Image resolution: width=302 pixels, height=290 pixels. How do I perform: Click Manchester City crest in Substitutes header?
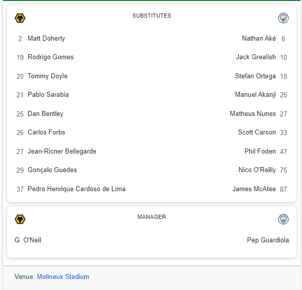[283, 19]
